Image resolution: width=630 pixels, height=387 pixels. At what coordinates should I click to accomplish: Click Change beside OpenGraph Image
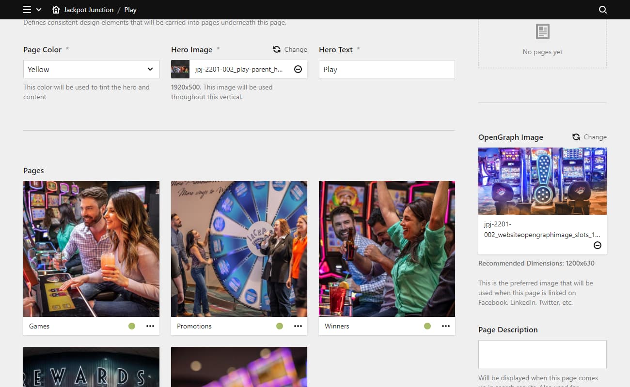click(595, 137)
